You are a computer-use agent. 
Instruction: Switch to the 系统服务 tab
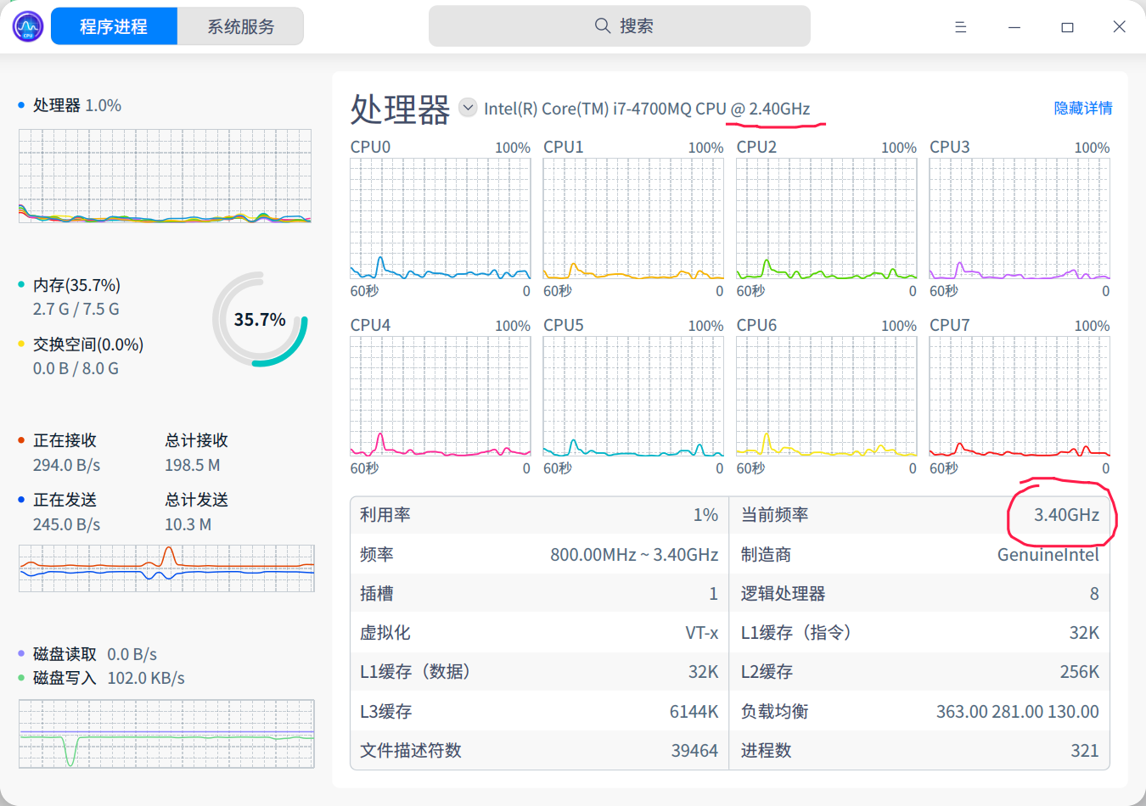click(x=241, y=26)
